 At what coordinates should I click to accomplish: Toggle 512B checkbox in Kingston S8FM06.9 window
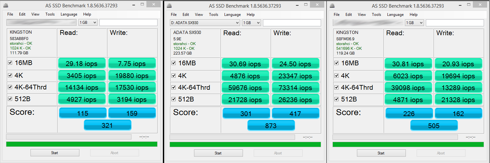pos(337,99)
